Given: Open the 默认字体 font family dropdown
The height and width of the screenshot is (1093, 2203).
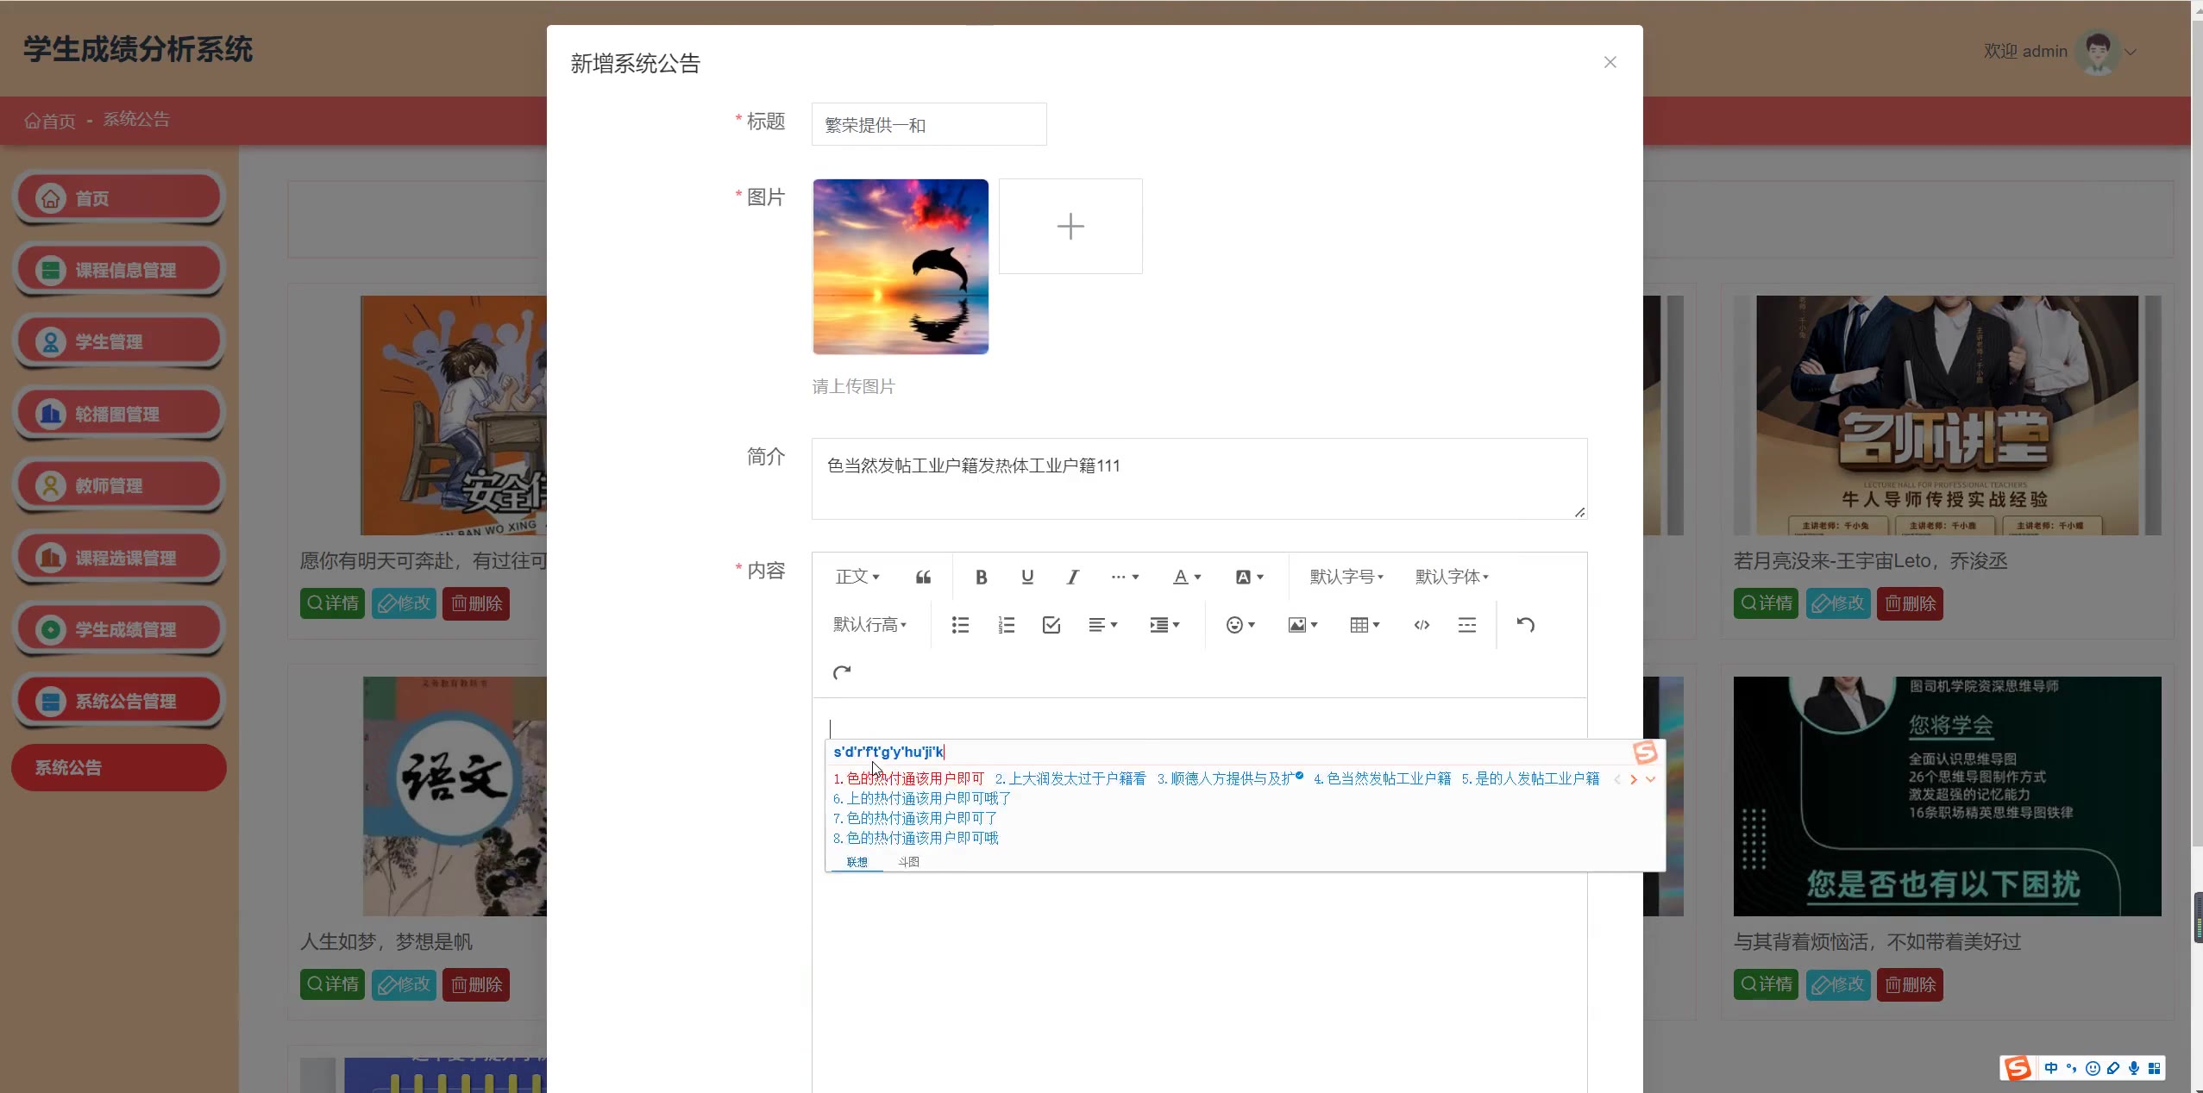Looking at the screenshot, I should pyautogui.click(x=1451, y=577).
